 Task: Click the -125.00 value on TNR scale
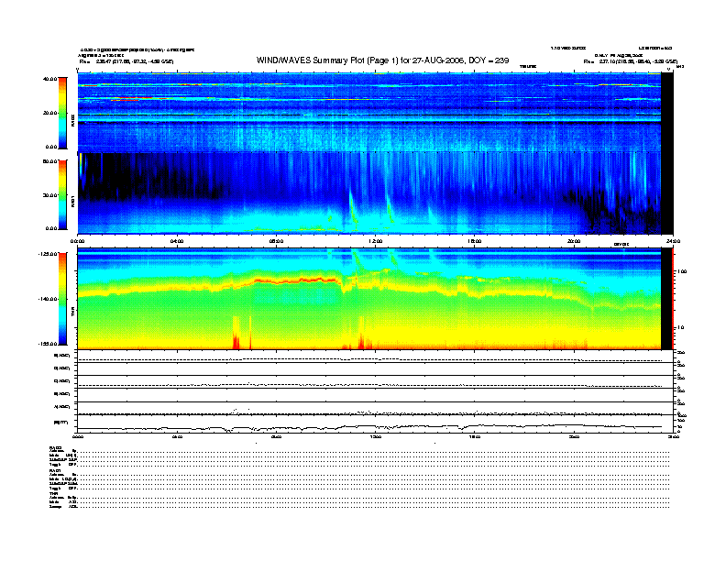tap(48, 254)
